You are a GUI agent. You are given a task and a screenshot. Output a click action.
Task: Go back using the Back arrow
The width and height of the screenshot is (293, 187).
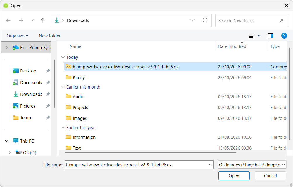[8, 20]
